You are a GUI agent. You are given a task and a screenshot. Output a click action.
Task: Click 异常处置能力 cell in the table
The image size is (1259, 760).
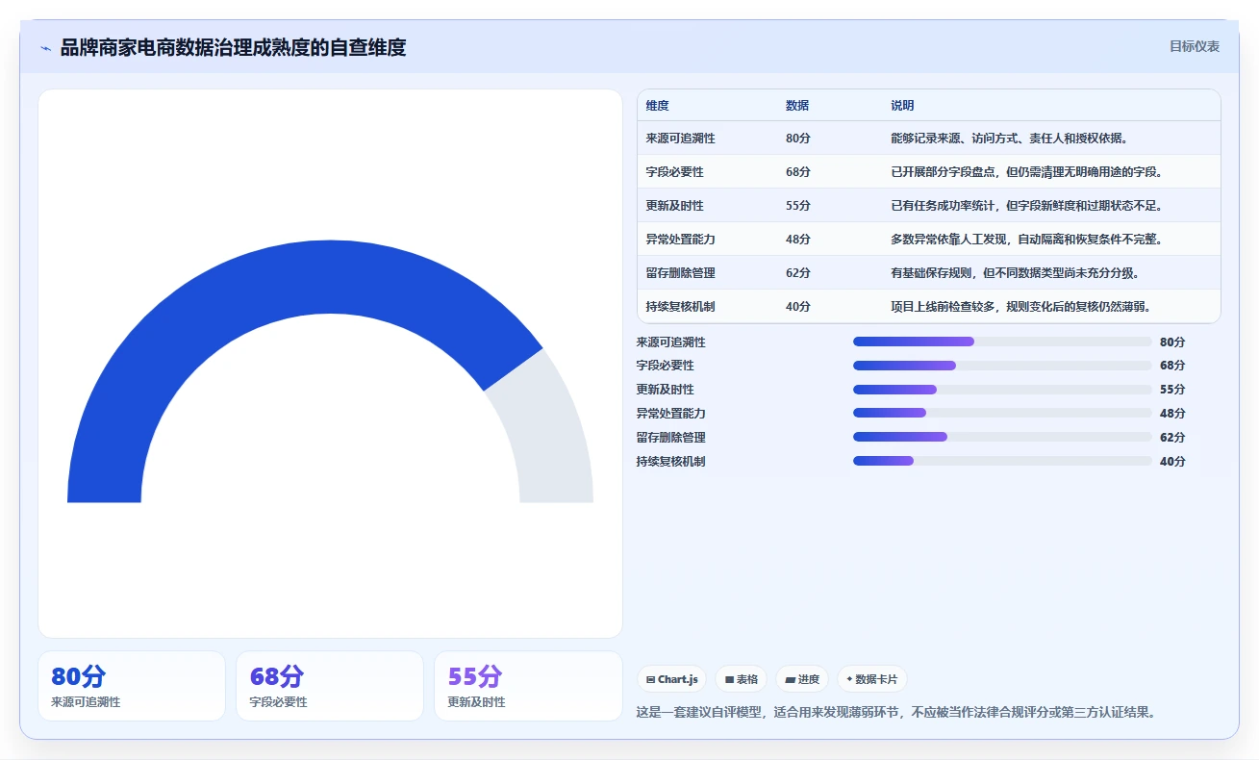681,240
